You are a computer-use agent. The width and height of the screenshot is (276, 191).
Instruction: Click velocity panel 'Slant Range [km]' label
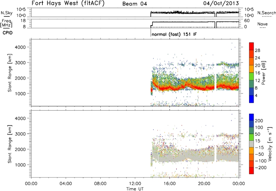pyautogui.click(x=10, y=144)
